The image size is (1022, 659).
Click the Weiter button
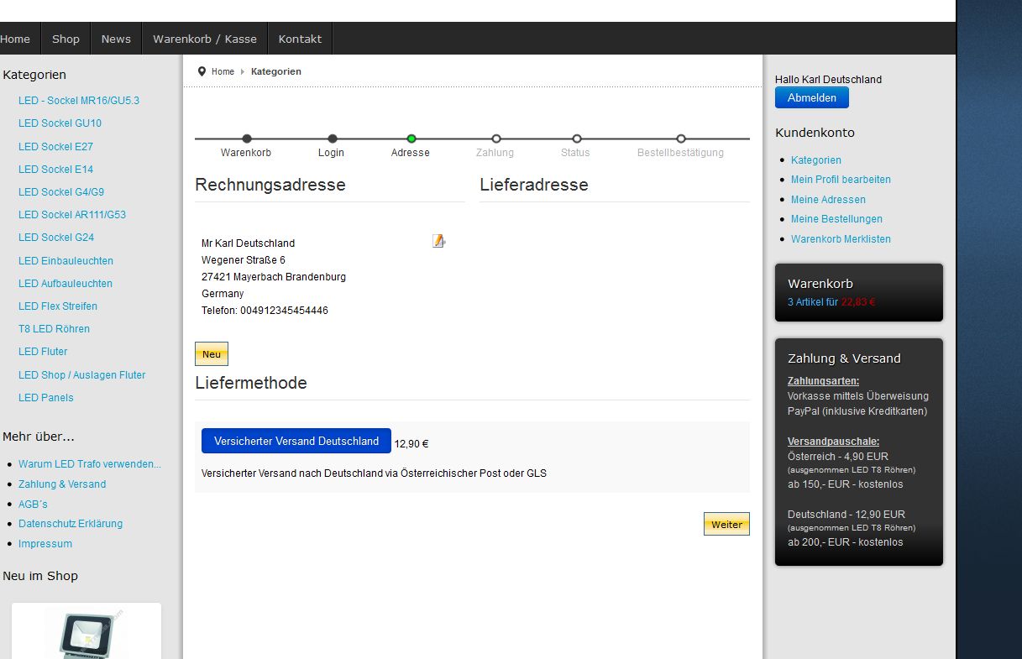[x=726, y=524]
